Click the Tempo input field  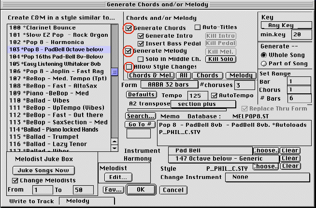[197, 96]
